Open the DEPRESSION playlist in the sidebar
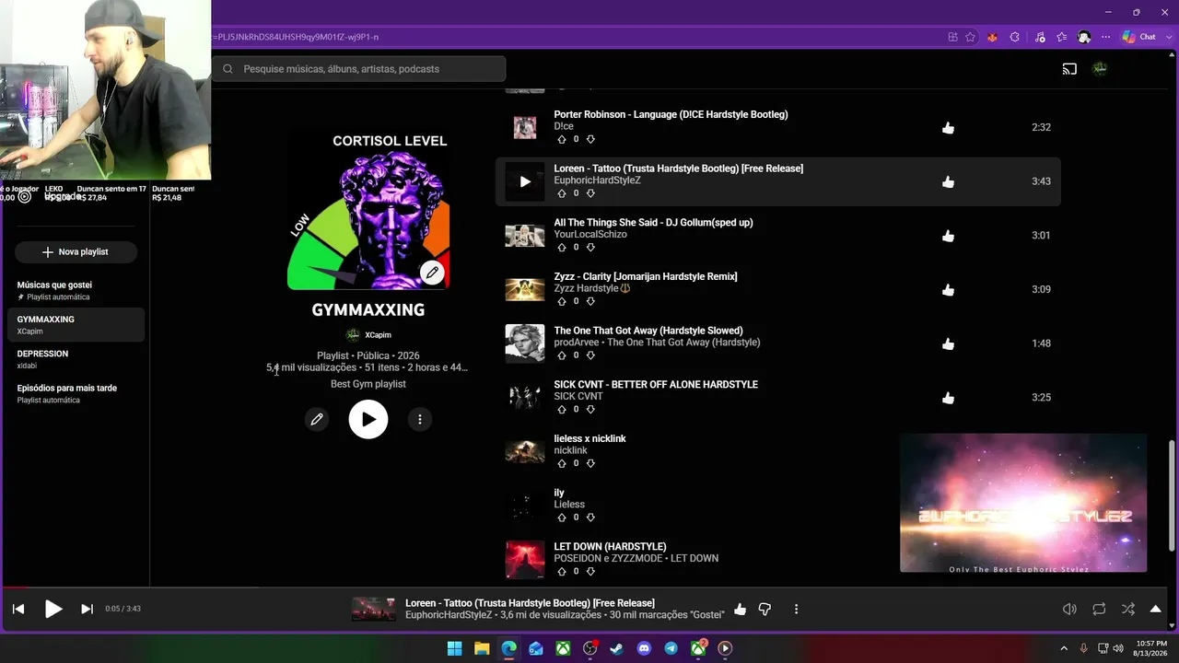This screenshot has height=663, width=1179. (75, 359)
